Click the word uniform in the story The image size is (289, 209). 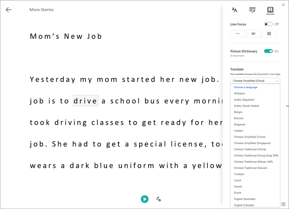136,166
